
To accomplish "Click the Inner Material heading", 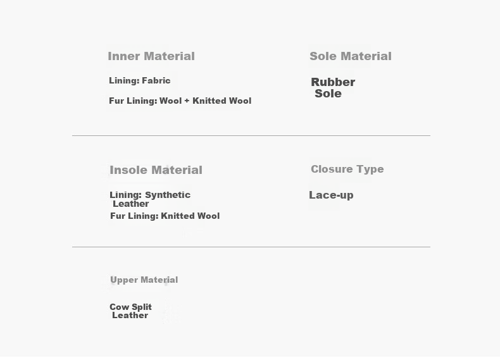I will (x=151, y=56).
